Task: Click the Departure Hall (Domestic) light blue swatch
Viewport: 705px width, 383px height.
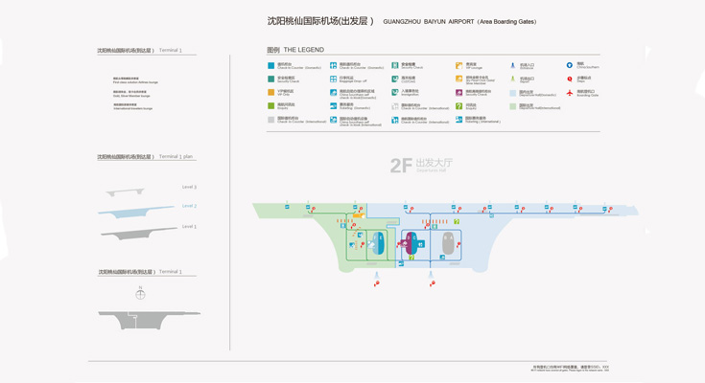Action: pos(512,93)
